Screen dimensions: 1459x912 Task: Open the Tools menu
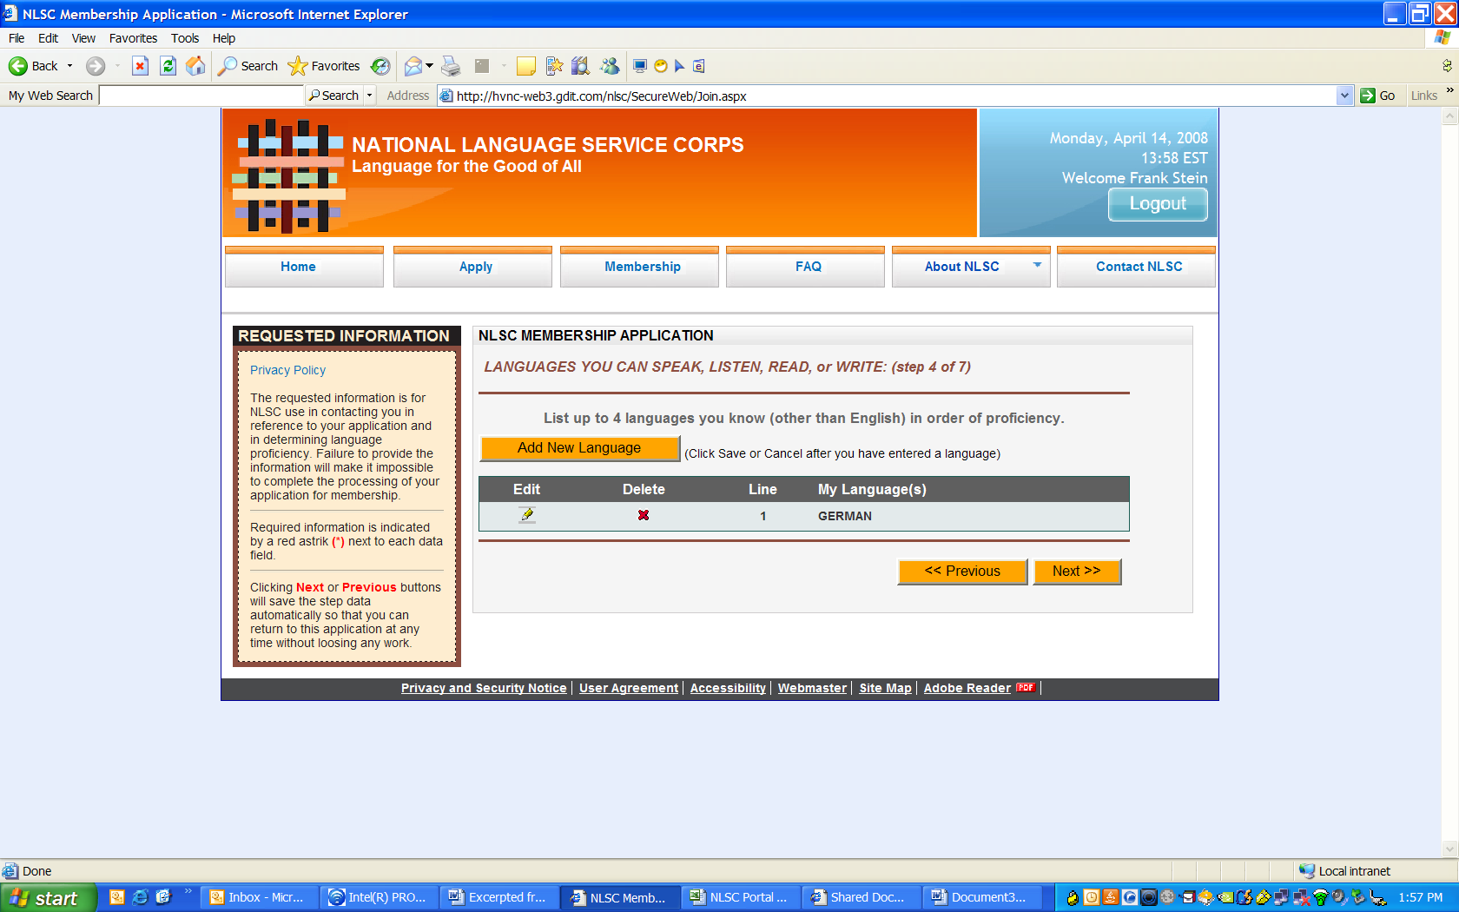(x=184, y=38)
